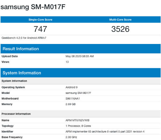This screenshot has height=140, width=161.
Task: Select the processor name ARM MT6762V/WB
Action: coord(77,120)
